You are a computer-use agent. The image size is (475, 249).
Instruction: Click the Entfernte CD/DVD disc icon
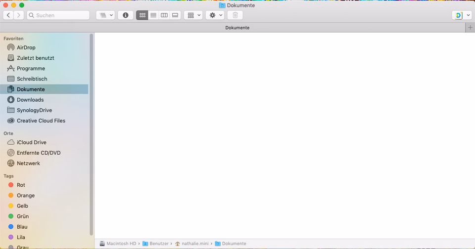click(x=10, y=153)
